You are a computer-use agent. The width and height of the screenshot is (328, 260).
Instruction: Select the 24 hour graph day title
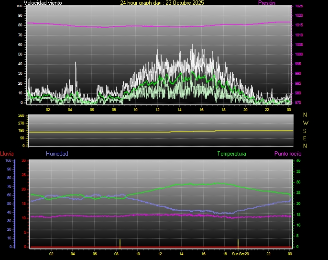tap(162, 3)
